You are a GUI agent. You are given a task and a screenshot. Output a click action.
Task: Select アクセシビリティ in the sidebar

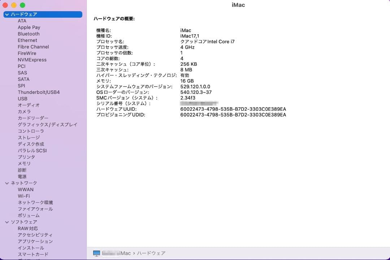(35, 235)
